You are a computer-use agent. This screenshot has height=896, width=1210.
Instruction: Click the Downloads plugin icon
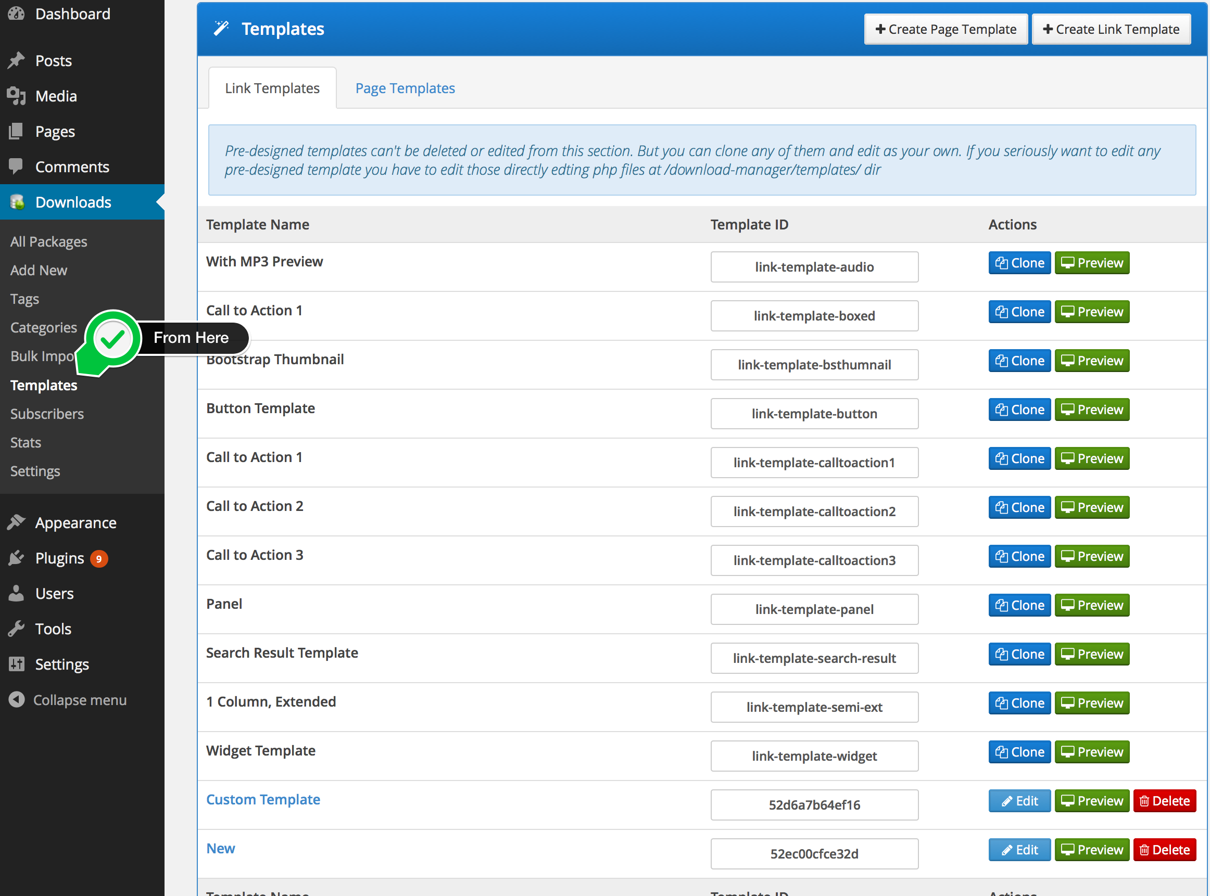17,202
